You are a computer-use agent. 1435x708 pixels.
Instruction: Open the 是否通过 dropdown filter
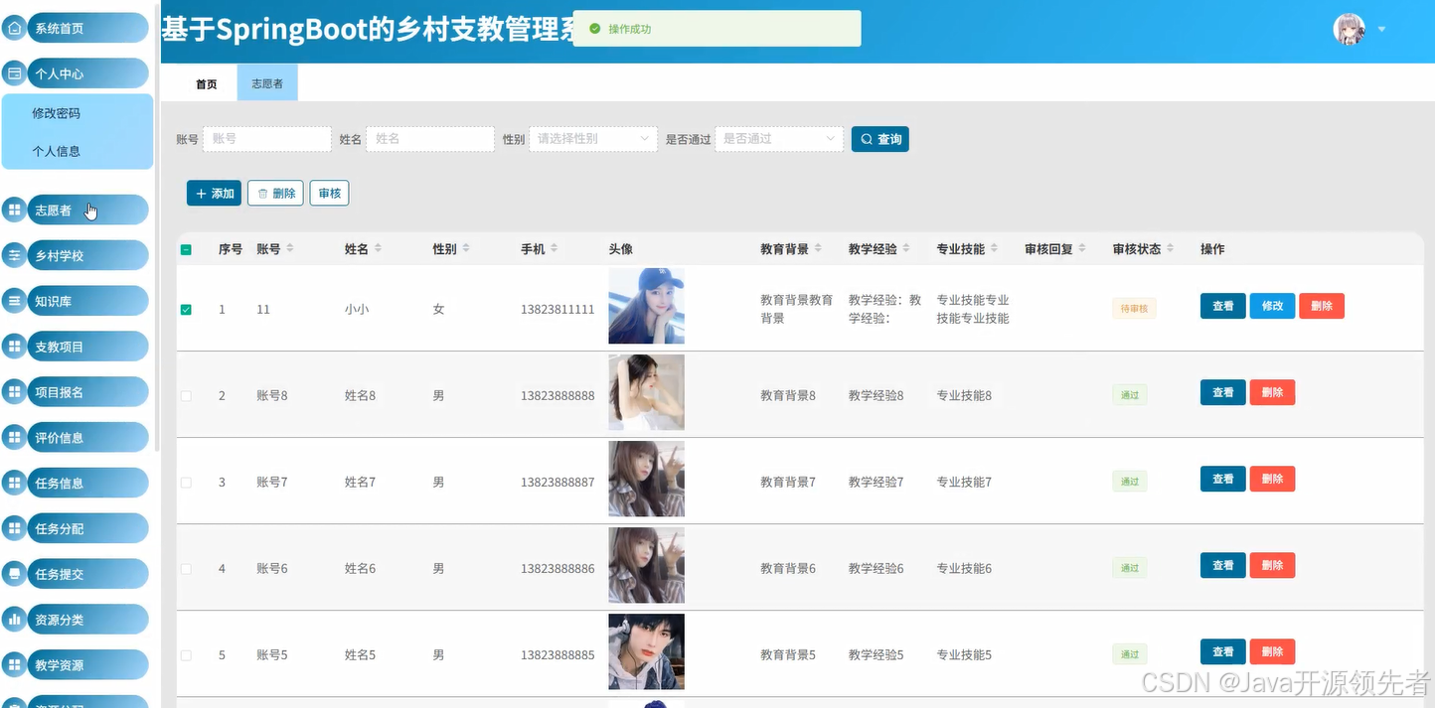(779, 139)
